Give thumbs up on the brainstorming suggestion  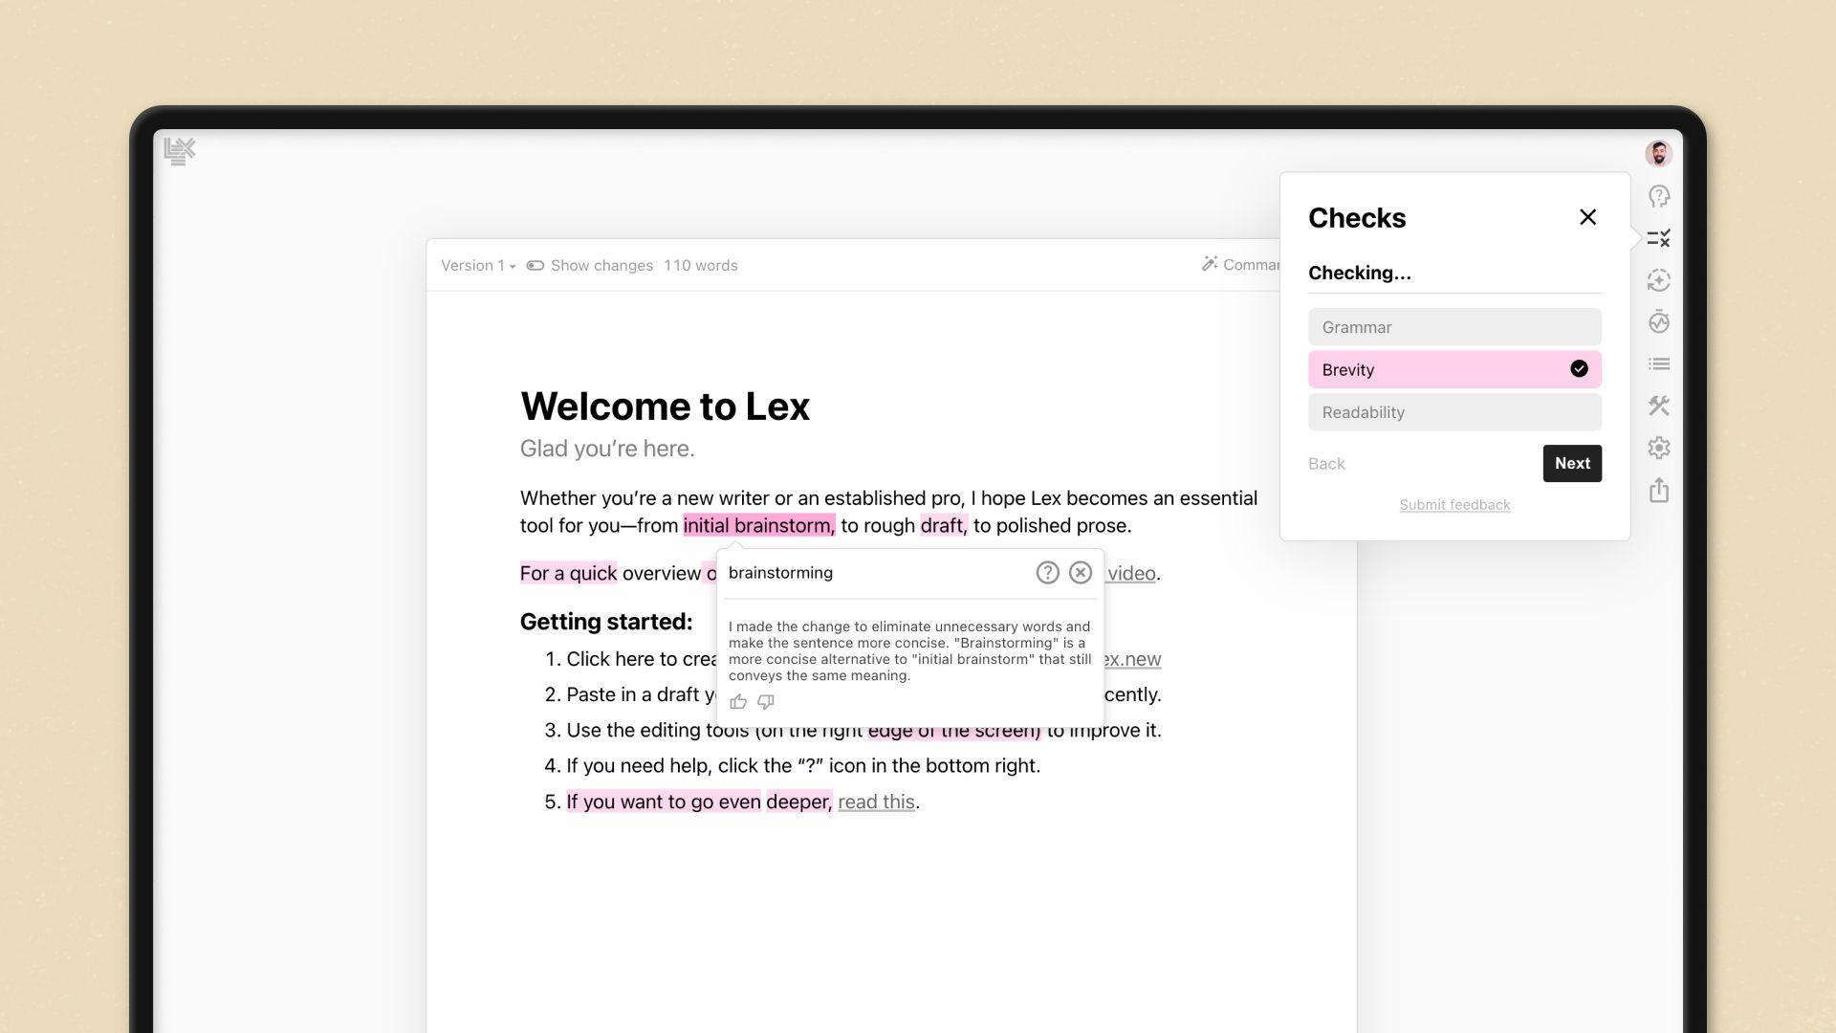[737, 701]
